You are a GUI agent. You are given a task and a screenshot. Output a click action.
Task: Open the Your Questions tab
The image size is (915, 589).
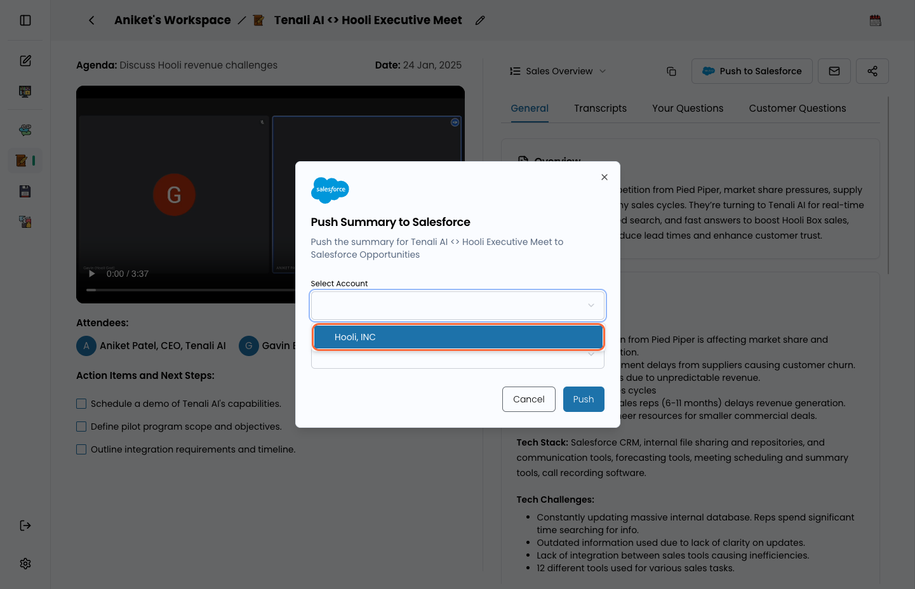pos(688,109)
